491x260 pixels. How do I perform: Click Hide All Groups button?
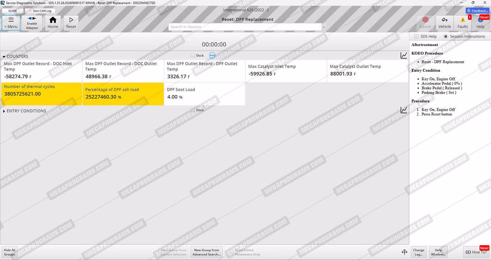pos(10,252)
